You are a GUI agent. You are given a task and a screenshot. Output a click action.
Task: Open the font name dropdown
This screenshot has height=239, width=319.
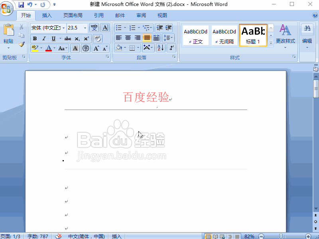[64, 28]
